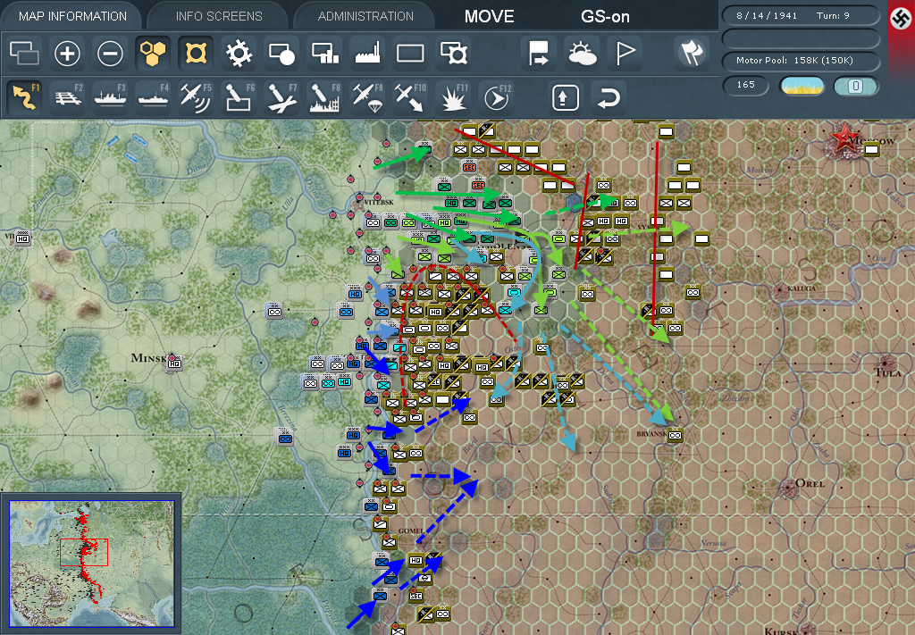The width and height of the screenshot is (915, 635).
Task: Click the explosion icon labeled F11
Action: 453,96
